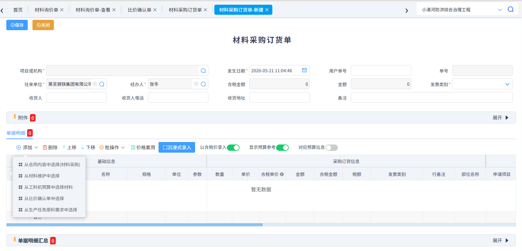Click the table's horizontal scrollbar
The height and width of the screenshot is (251, 522).
(x=135, y=225)
